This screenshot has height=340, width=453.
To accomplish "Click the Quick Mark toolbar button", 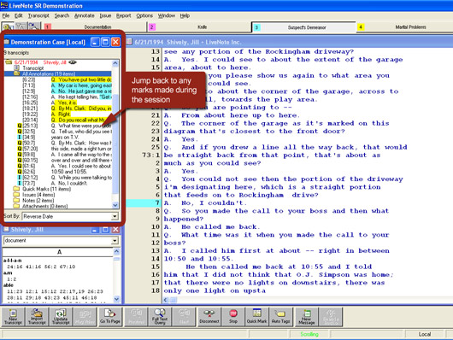I will click(x=256, y=317).
